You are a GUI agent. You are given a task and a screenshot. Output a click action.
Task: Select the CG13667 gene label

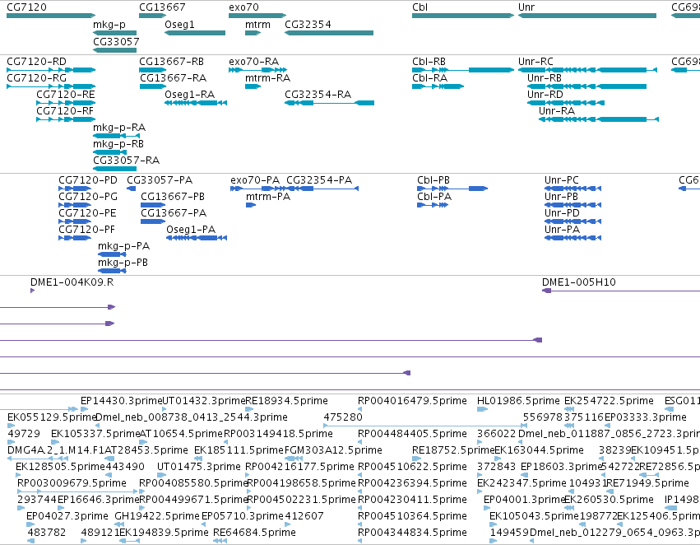pos(162,7)
